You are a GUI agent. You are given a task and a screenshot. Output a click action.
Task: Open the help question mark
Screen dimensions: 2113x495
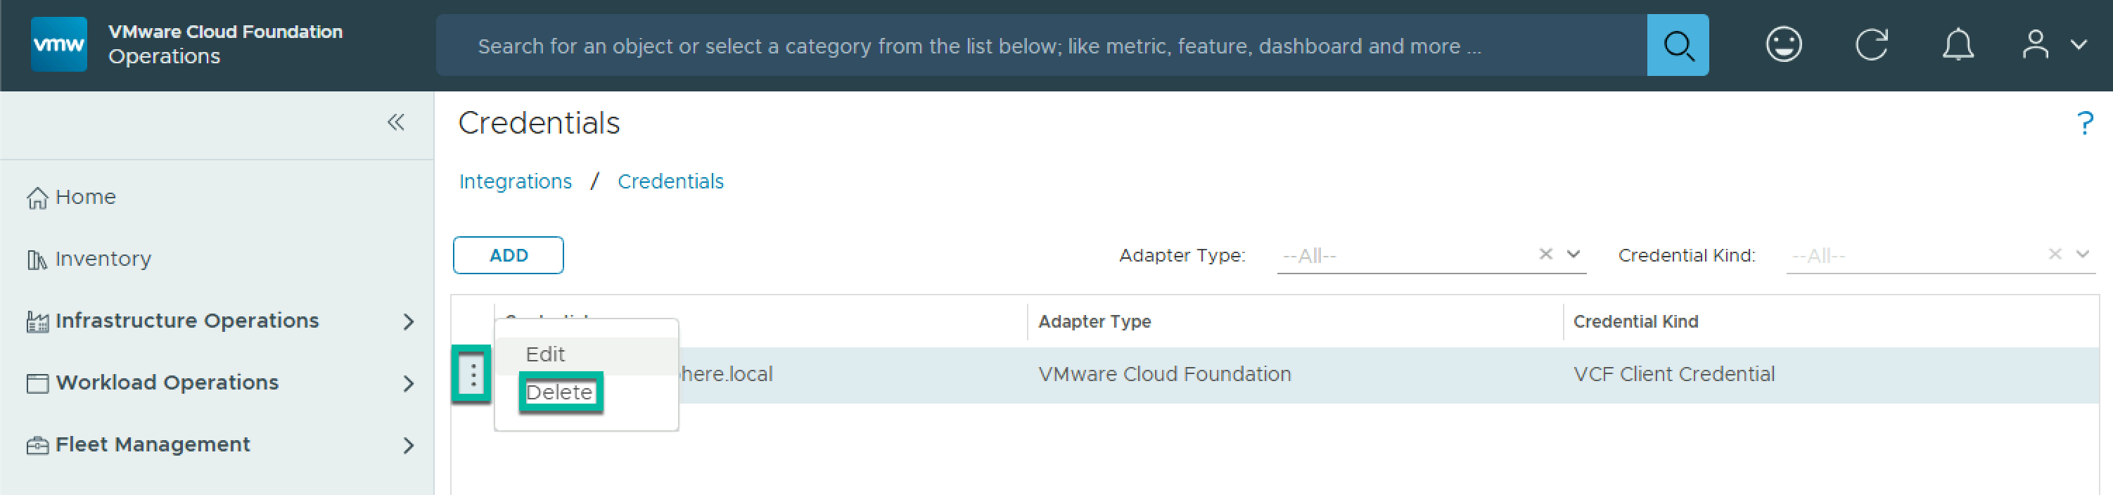point(2083,124)
